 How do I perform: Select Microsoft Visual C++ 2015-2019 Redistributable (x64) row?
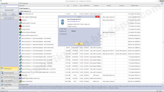click(x=80, y=69)
